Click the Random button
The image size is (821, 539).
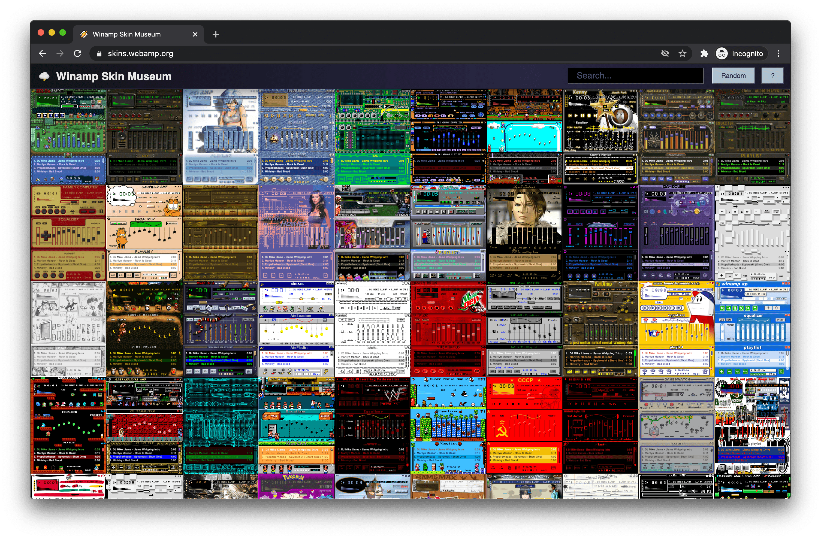tap(733, 75)
